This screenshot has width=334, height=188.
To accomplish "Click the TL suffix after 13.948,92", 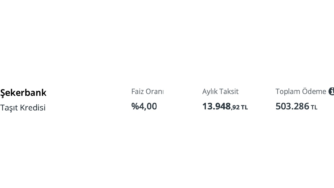I will [x=244, y=108].
